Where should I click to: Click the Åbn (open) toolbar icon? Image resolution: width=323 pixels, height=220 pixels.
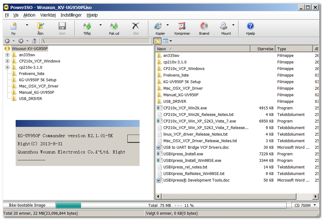[40, 26]
